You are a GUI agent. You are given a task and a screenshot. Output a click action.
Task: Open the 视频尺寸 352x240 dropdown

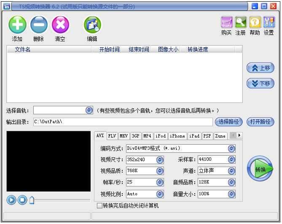(x=160, y=159)
